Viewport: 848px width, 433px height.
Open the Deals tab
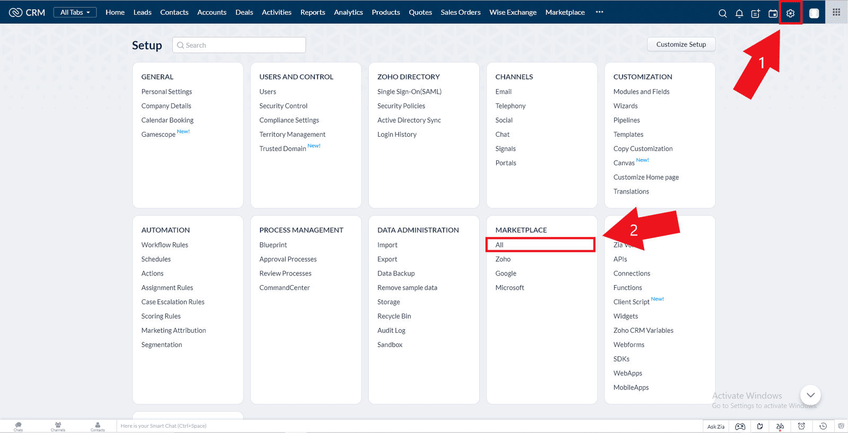pos(244,12)
